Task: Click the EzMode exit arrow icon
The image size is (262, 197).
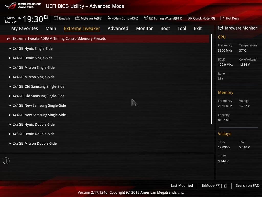Action: (x=224, y=186)
